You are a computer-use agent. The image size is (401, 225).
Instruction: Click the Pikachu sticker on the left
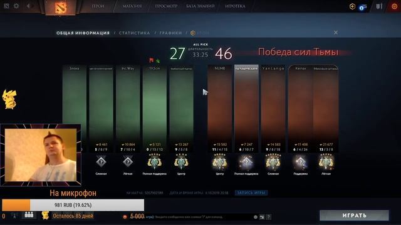pos(9,99)
